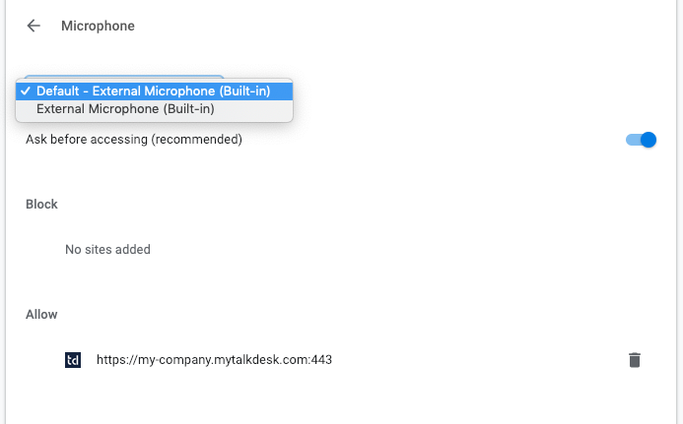Click the word Default in the highlighted option
This screenshot has width=683, height=424.
click(58, 91)
